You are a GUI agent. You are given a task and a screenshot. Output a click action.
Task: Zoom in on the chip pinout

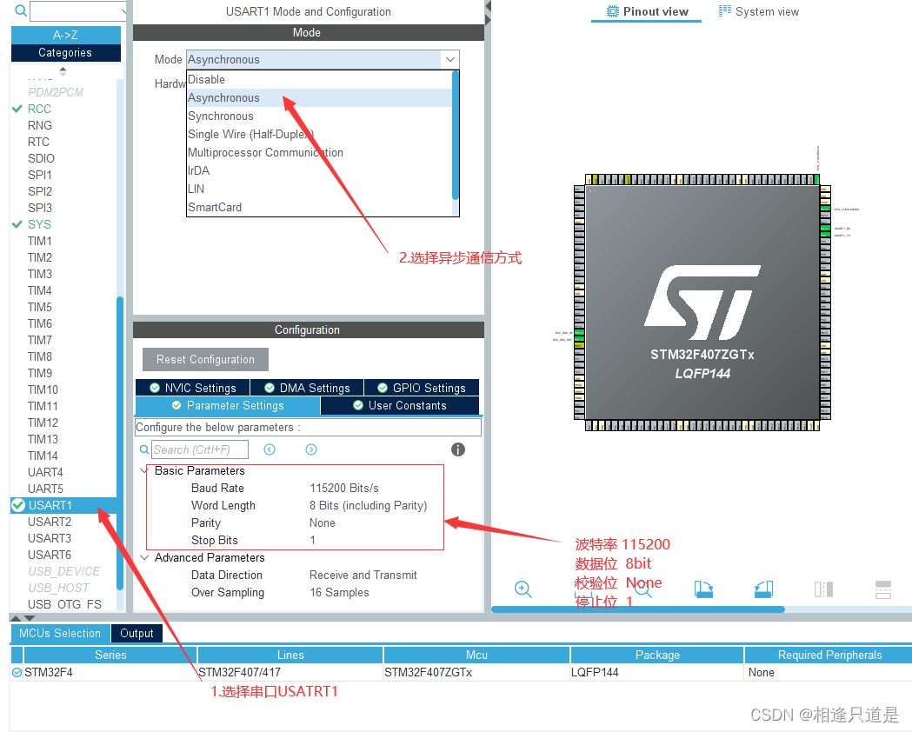(x=523, y=589)
